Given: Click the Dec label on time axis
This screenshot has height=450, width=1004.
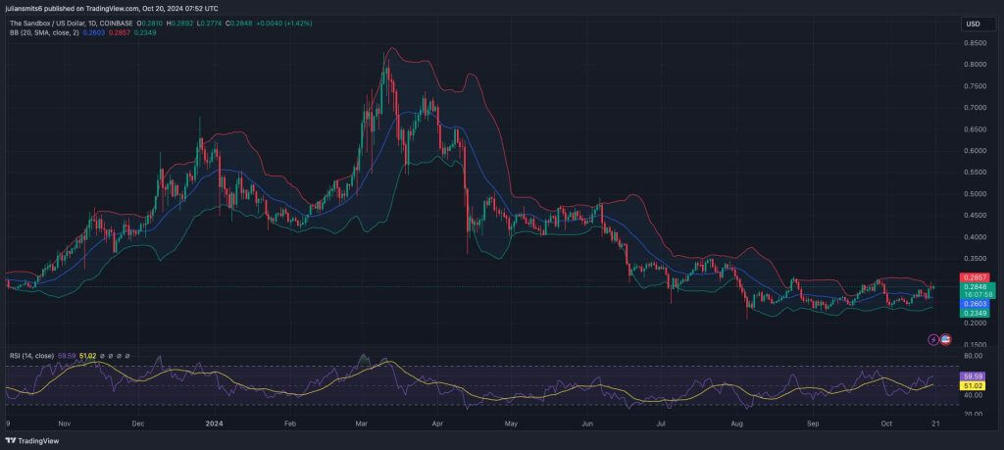Looking at the screenshot, I should (x=138, y=424).
